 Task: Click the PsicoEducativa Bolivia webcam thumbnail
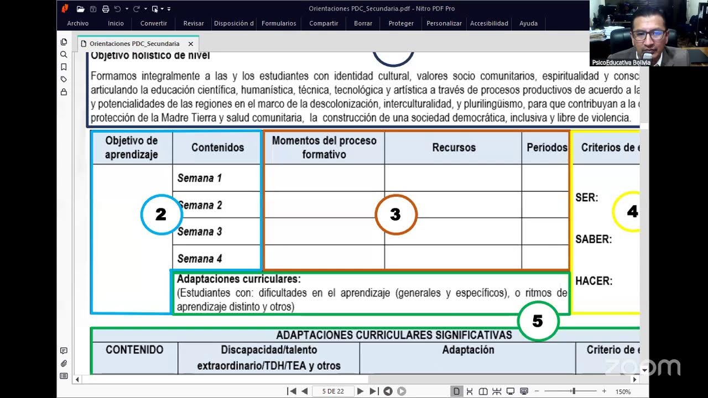tap(648, 33)
